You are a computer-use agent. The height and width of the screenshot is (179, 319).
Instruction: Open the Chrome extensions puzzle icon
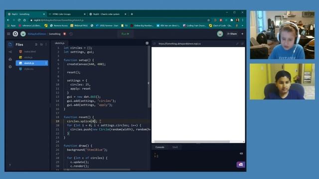pyautogui.click(x=231, y=20)
